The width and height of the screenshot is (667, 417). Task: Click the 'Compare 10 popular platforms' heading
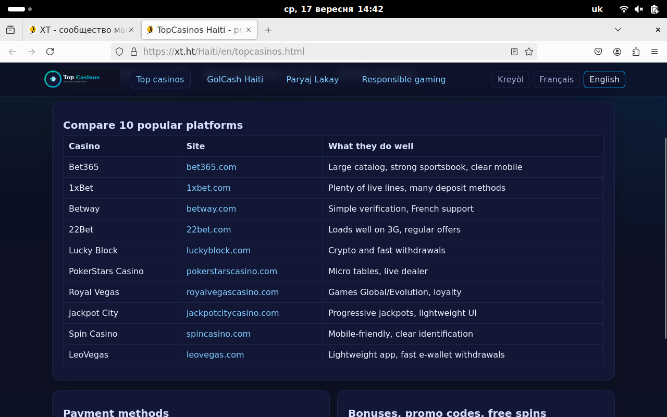pos(153,125)
